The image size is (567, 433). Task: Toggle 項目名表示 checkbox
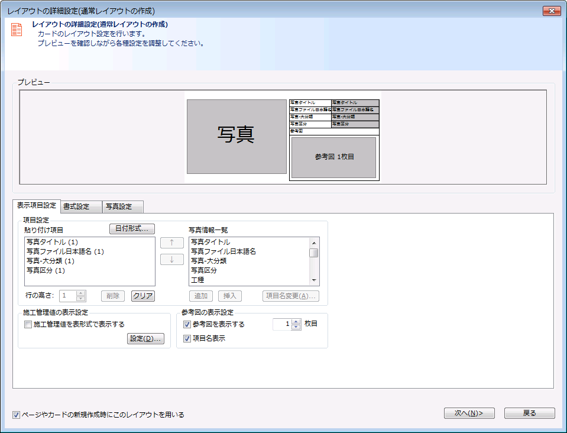click(x=187, y=339)
